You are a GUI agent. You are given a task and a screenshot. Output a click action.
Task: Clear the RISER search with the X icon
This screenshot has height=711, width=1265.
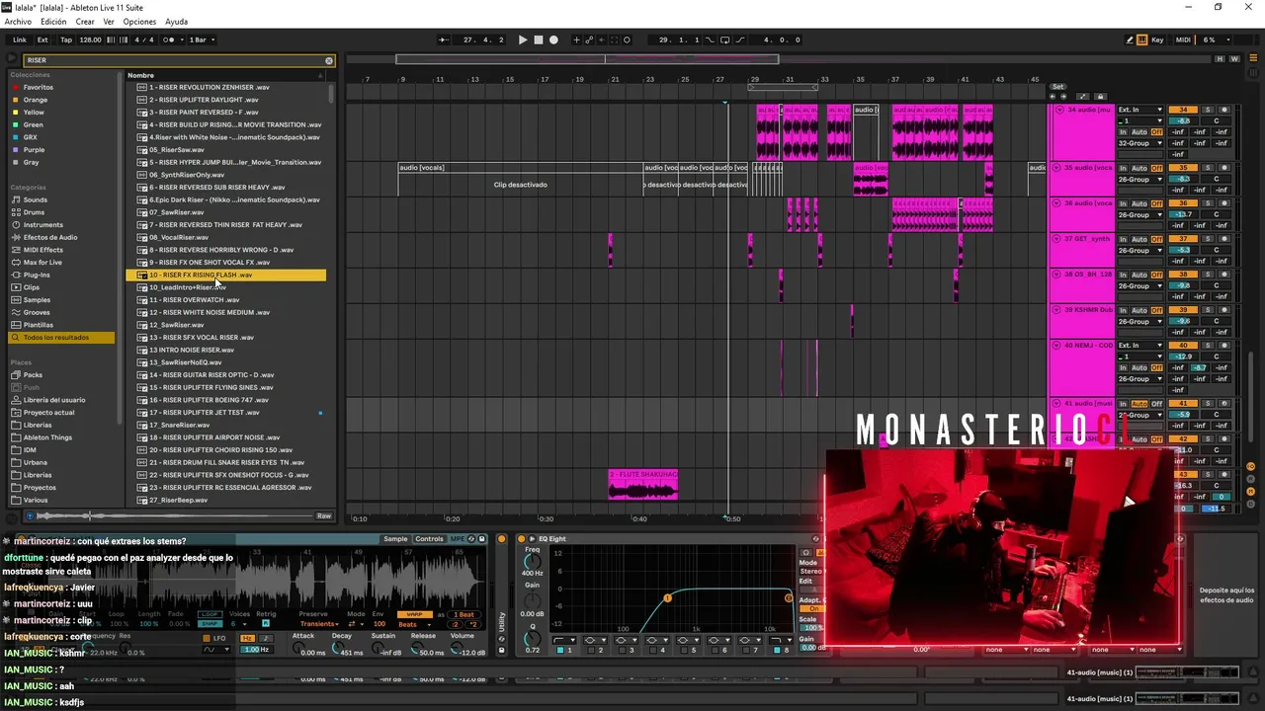pos(330,60)
